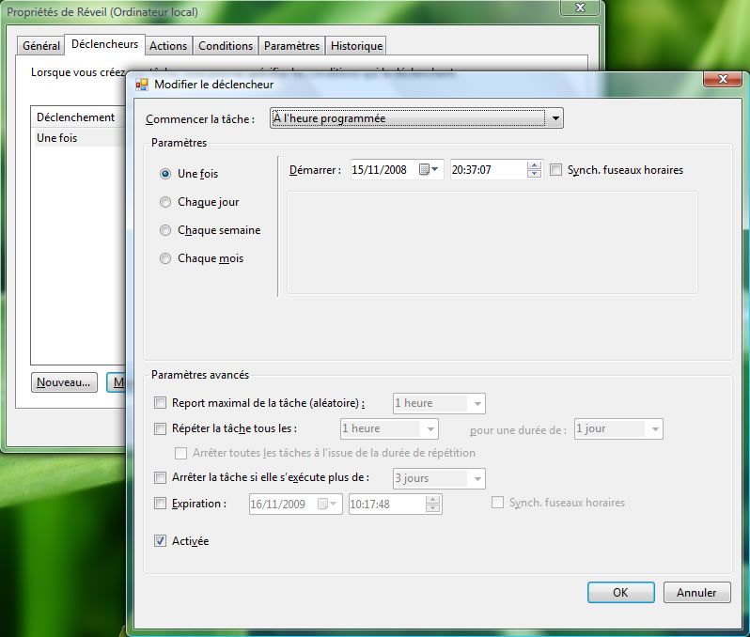Increase expiration time with its up spinner

tap(432, 500)
